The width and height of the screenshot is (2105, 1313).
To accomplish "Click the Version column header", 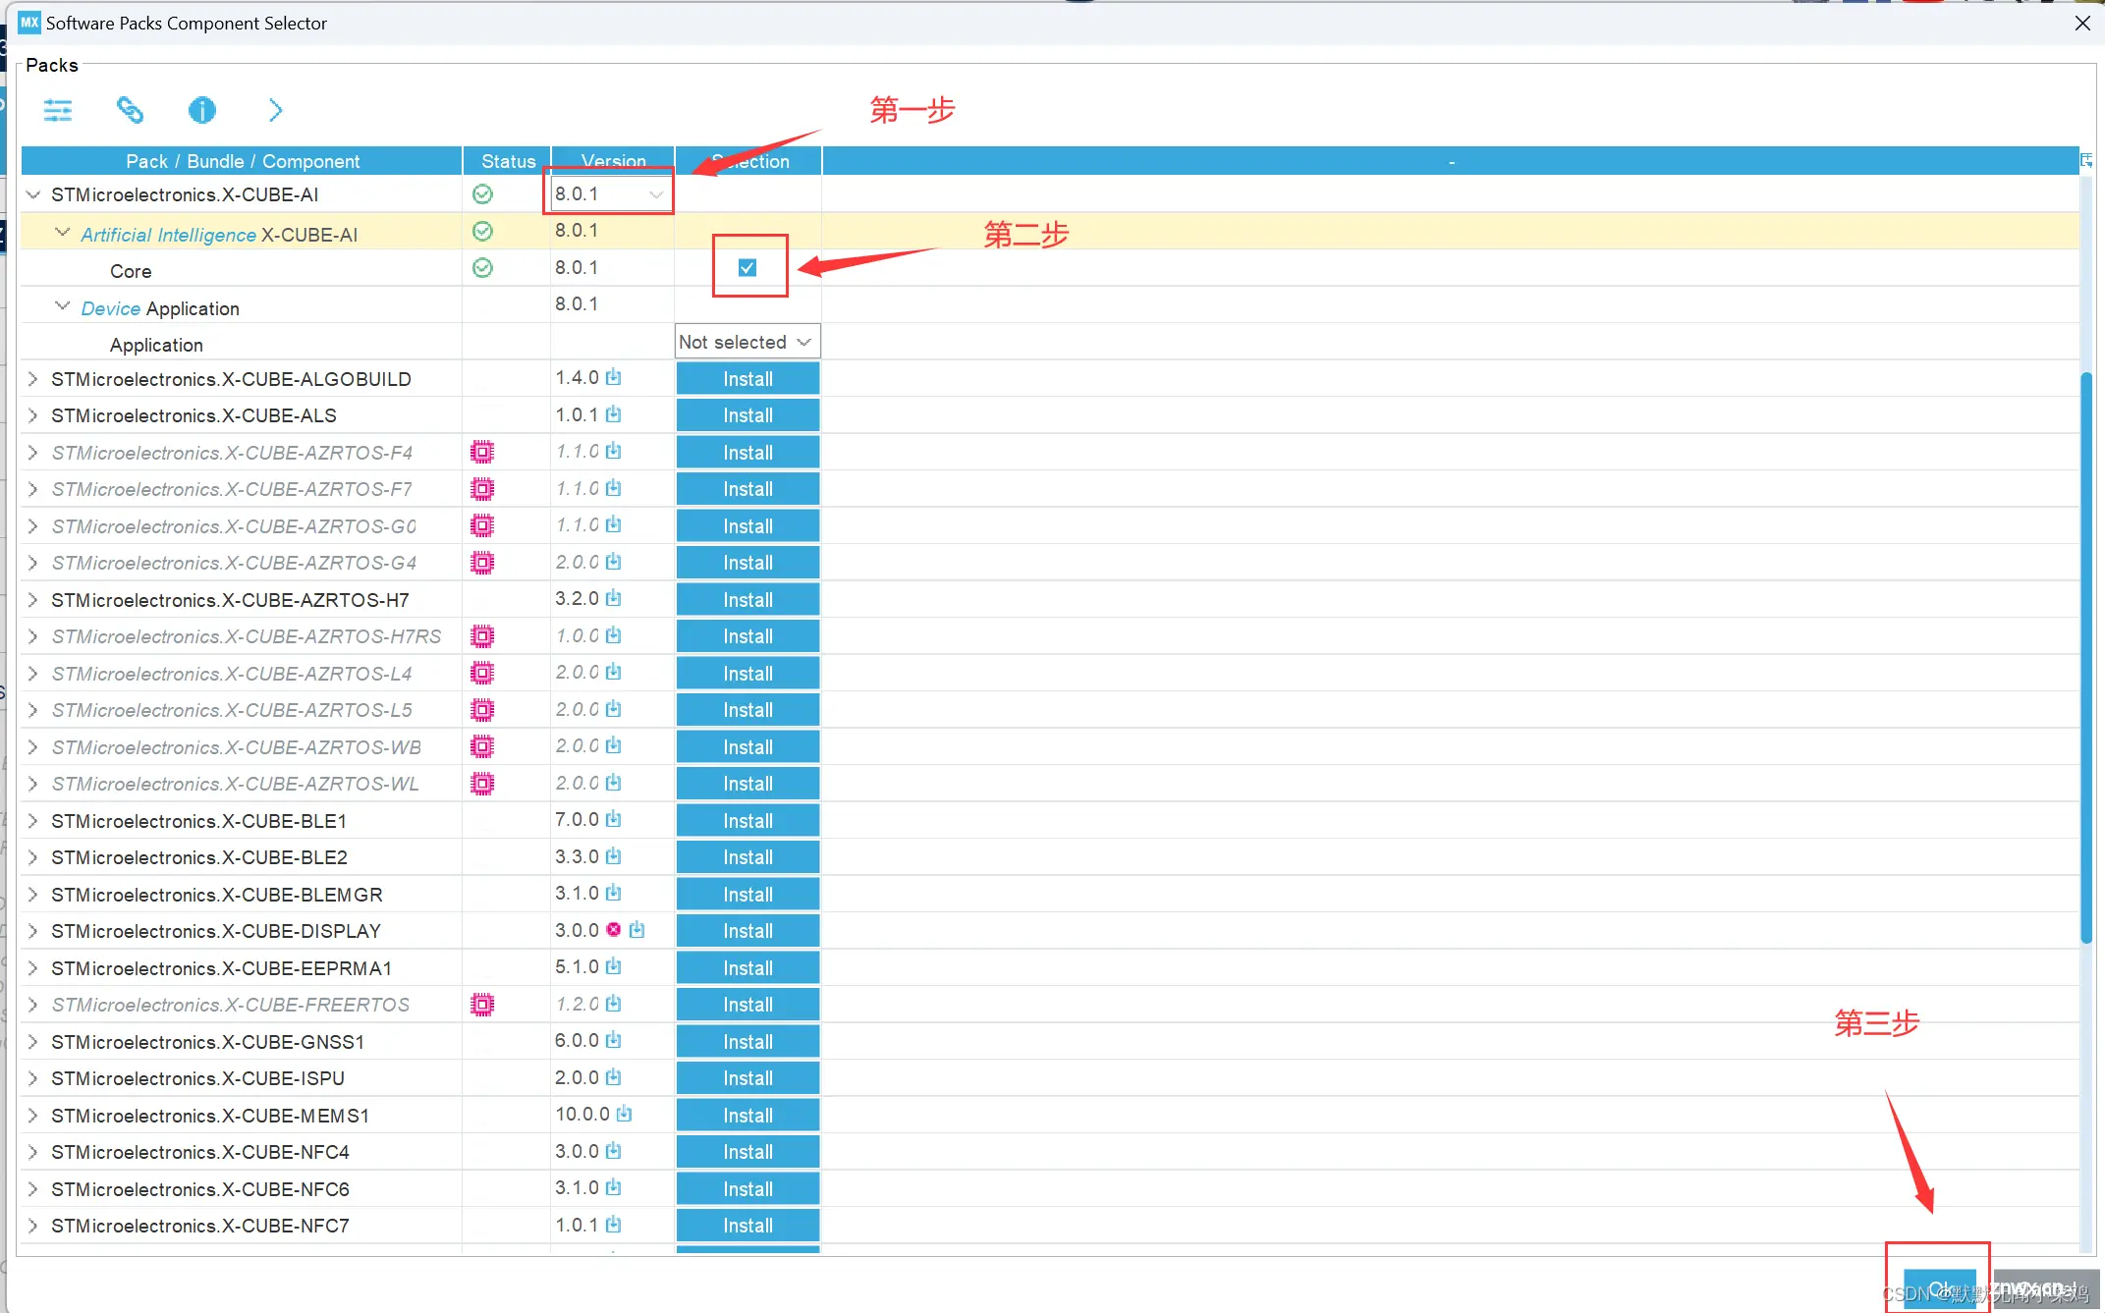I will [x=613, y=161].
